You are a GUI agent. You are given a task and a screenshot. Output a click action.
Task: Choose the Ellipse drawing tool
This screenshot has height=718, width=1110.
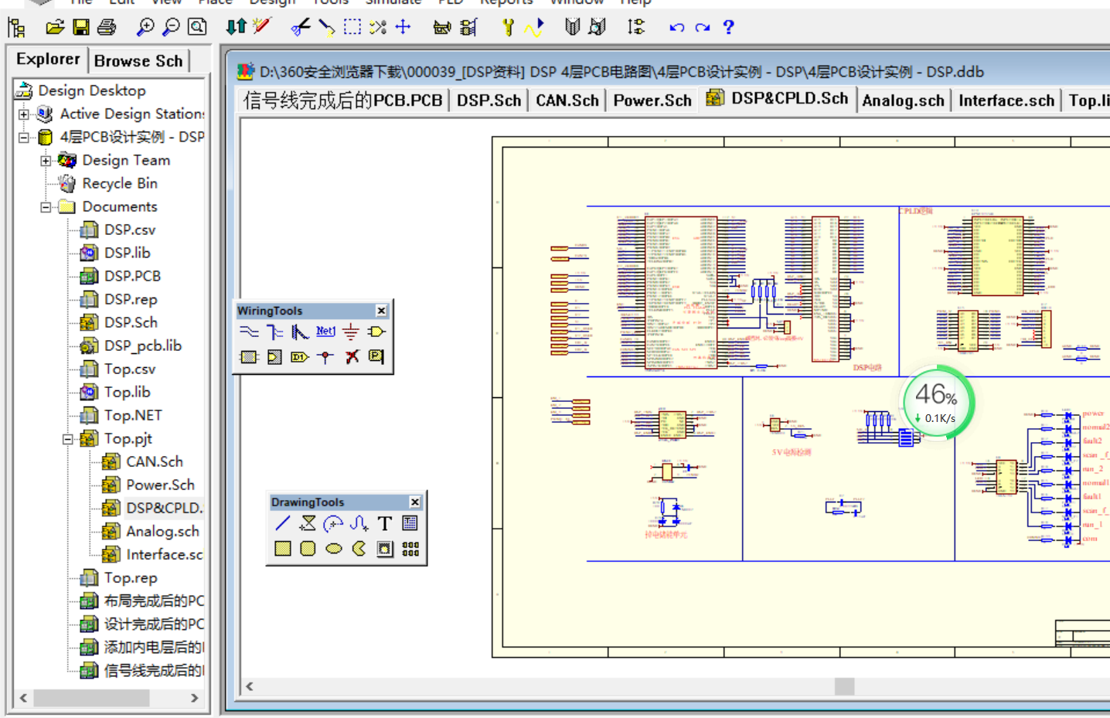click(x=333, y=549)
